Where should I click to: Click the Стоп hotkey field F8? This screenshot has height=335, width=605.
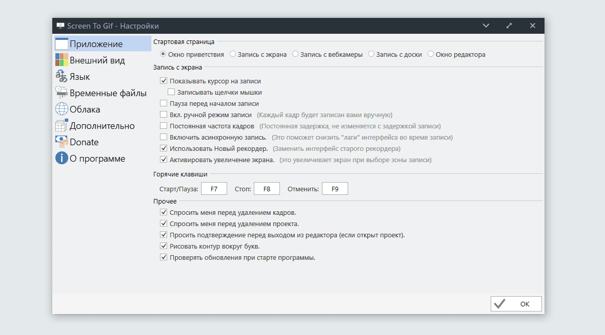coord(267,189)
